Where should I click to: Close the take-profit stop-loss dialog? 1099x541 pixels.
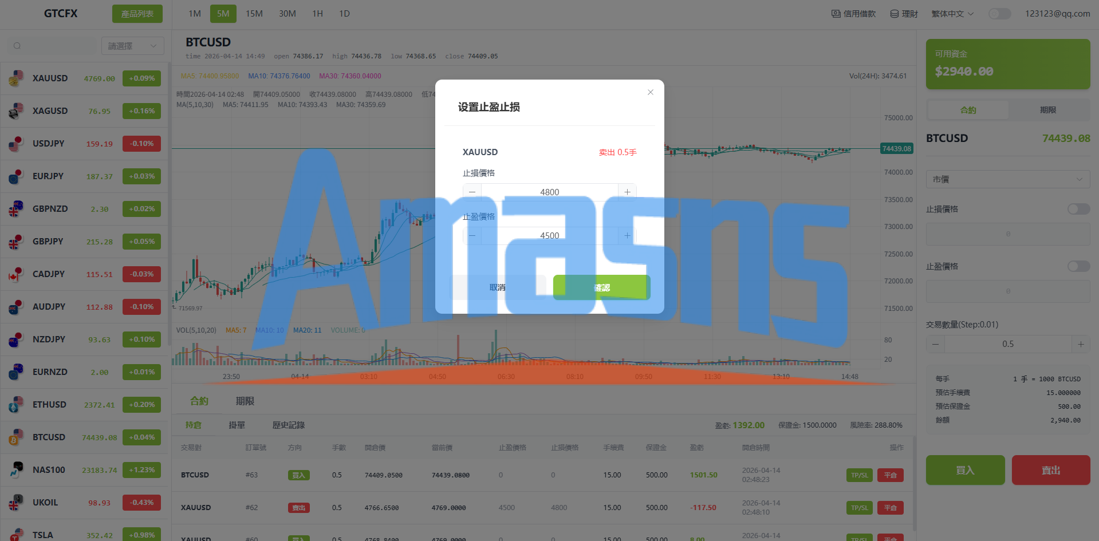651,92
